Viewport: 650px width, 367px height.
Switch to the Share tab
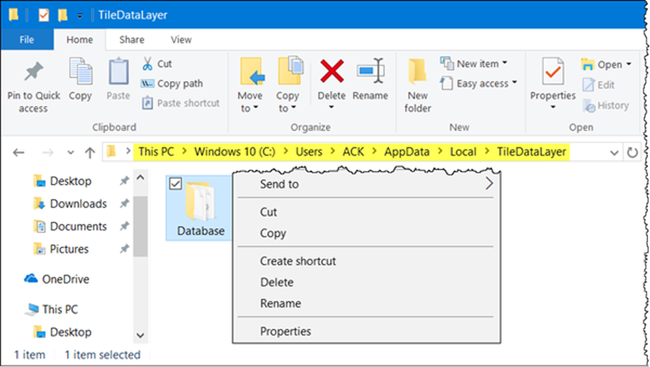coord(132,40)
